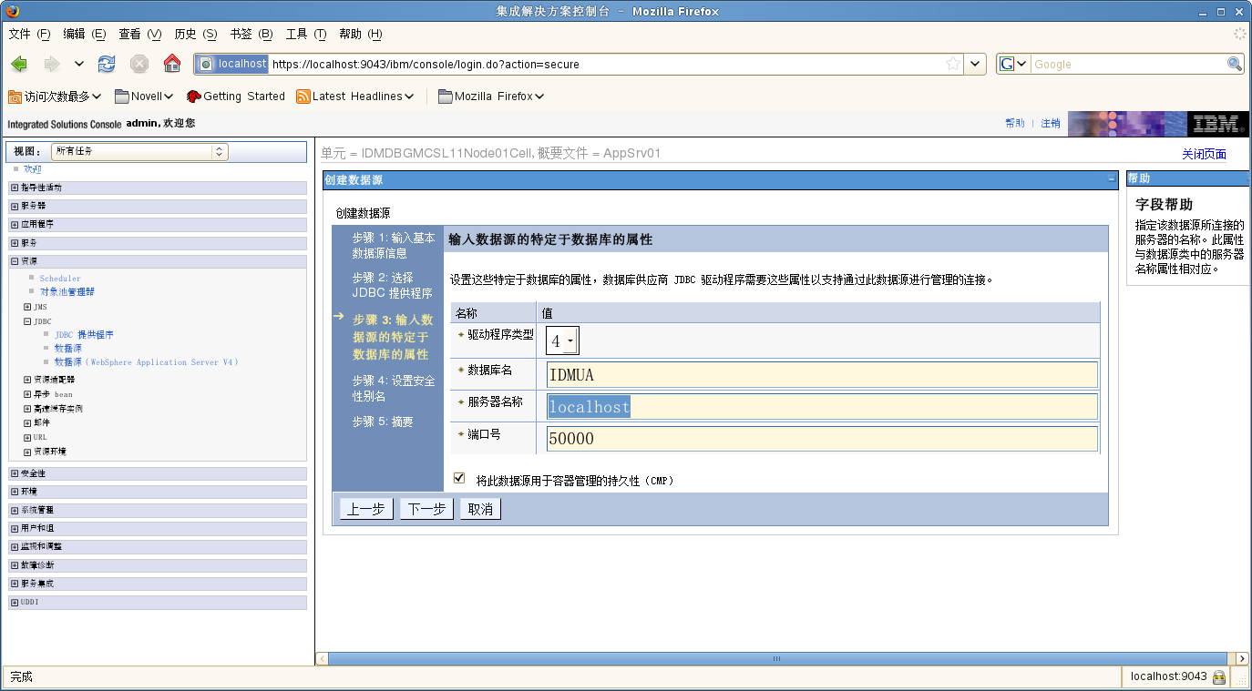Screen dimensions: 1252x691
Task: Cancel the wizard with 取消 button
Action: coord(480,509)
